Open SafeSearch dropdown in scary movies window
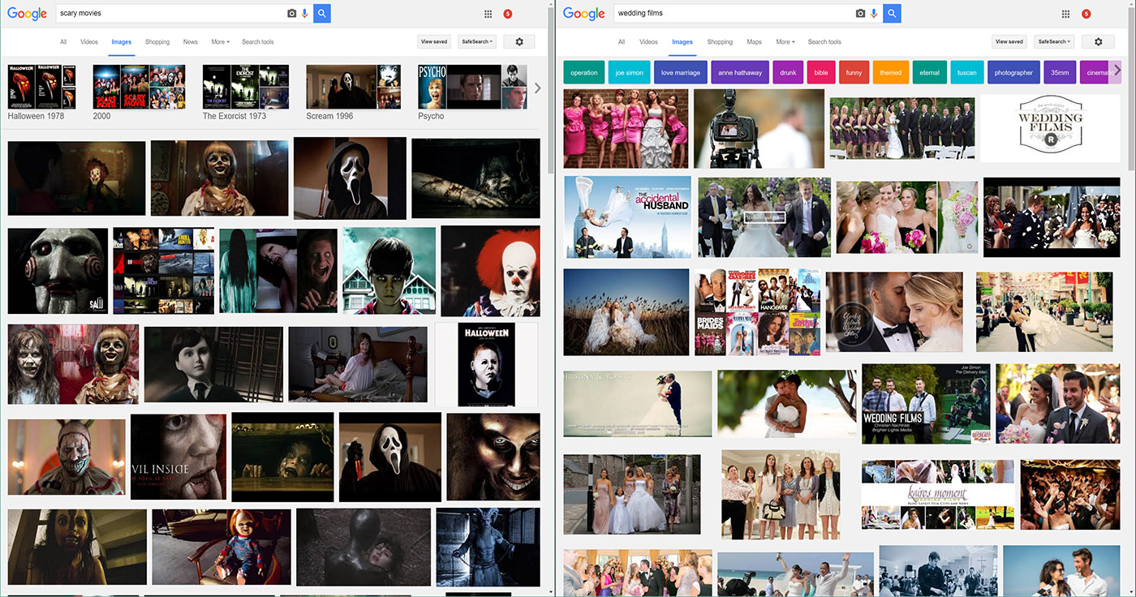Image resolution: width=1136 pixels, height=597 pixels. (476, 41)
